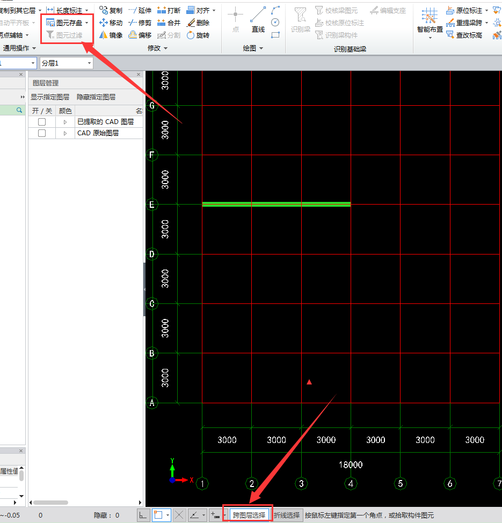Click the 延伸 (extend) tool
Image resolution: width=502 pixels, height=523 pixels.
point(140,11)
